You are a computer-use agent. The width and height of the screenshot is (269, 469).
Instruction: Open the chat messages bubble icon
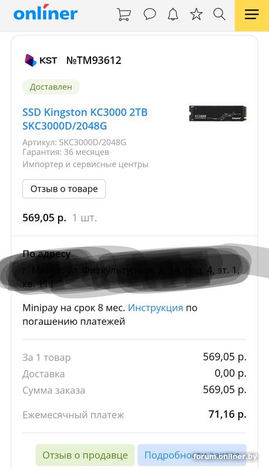[150, 14]
